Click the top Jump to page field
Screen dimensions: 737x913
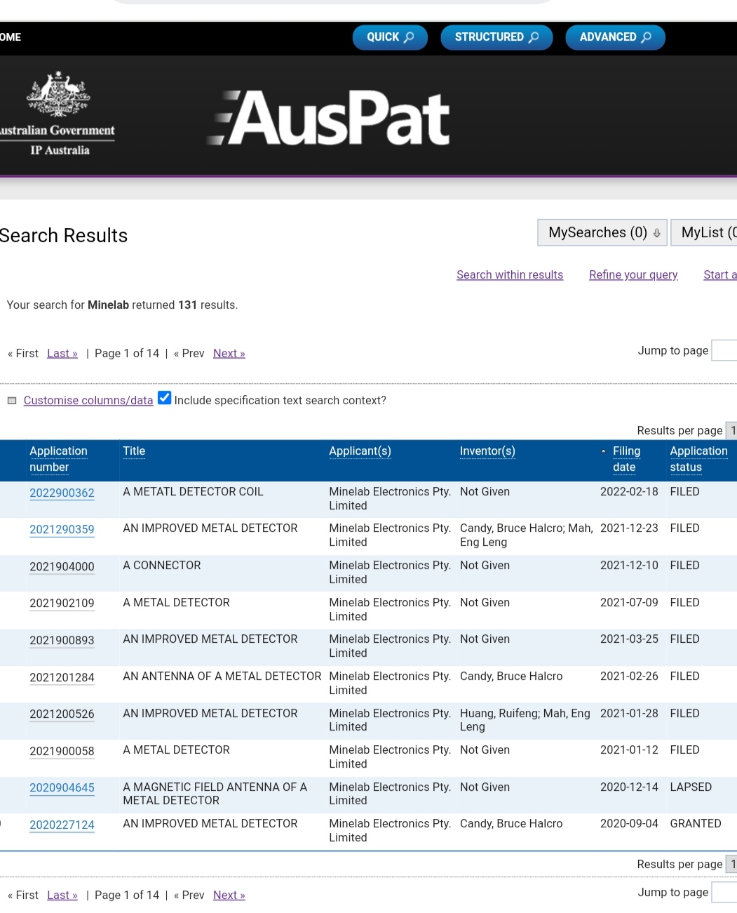[724, 351]
